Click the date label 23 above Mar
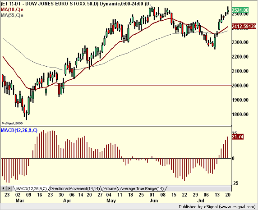 [7, 195]
